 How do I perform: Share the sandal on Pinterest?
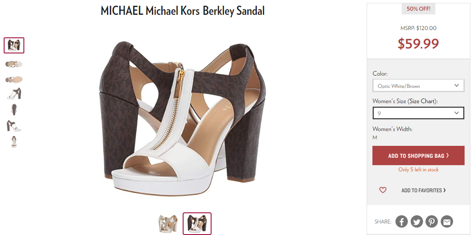tap(432, 221)
